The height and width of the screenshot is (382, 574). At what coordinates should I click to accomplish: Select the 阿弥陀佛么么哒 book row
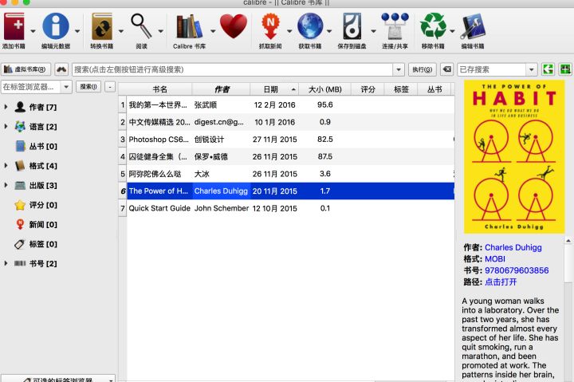[x=286, y=174]
